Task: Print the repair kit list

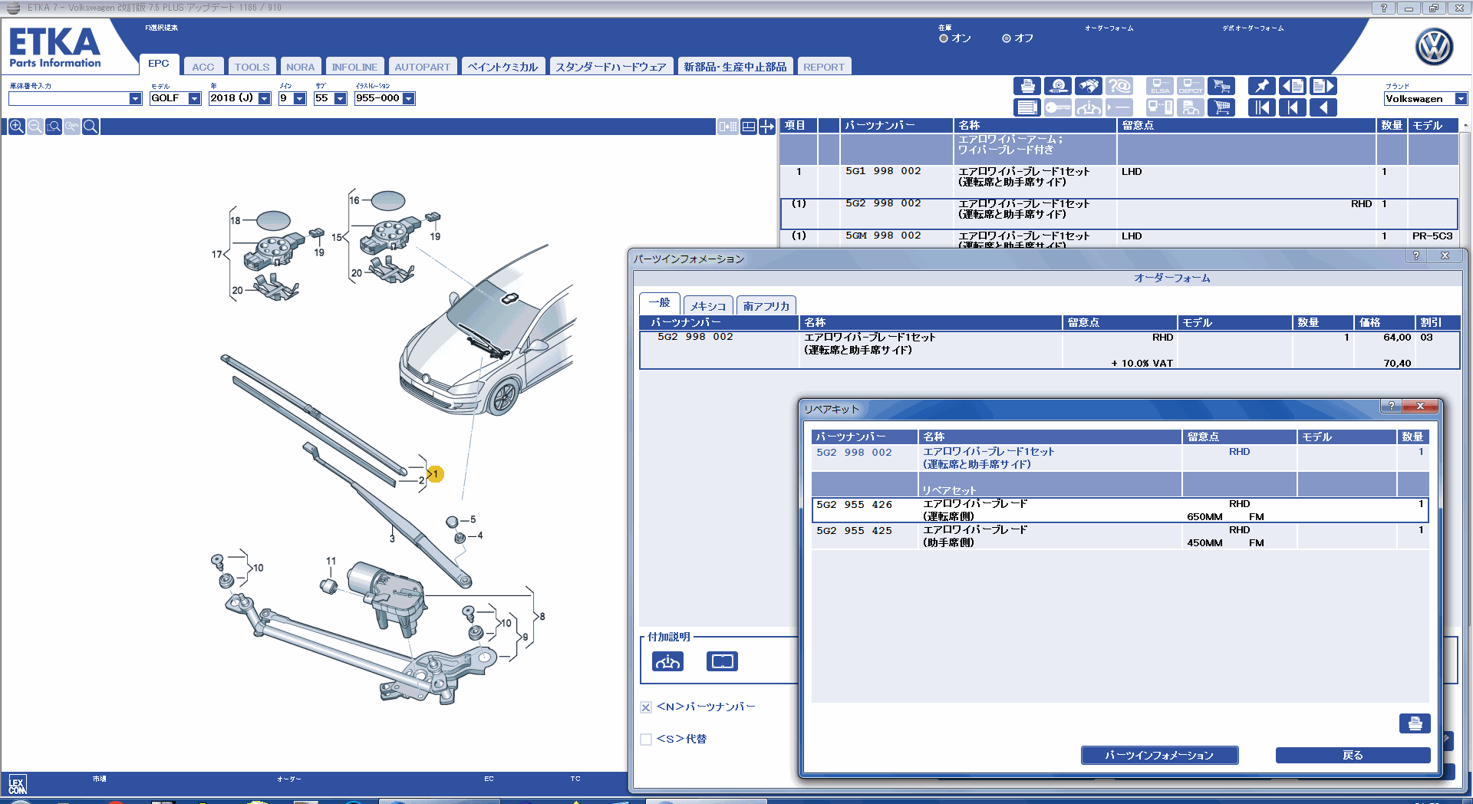Action: (x=1415, y=723)
